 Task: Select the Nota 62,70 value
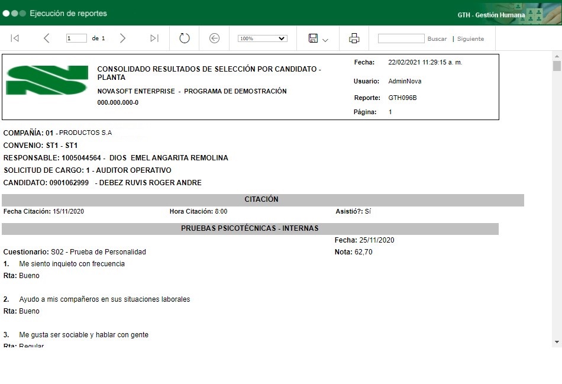click(353, 252)
